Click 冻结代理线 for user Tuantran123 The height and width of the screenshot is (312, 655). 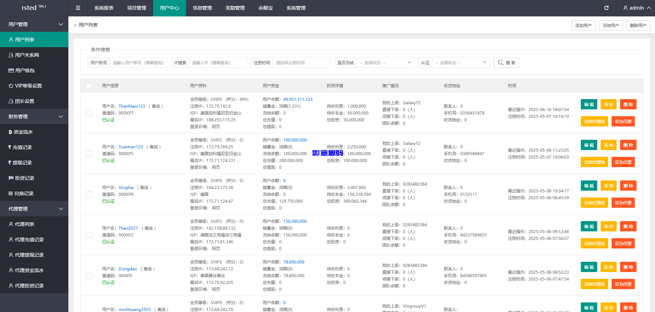pos(594,162)
